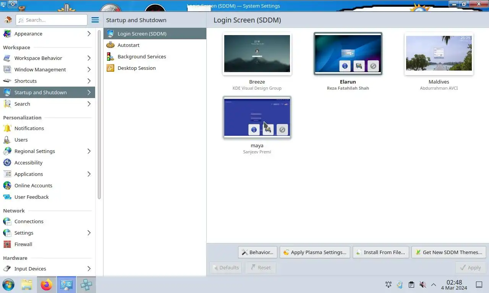
Task: Click the sidebar vertical scrollbar
Action: [99, 114]
